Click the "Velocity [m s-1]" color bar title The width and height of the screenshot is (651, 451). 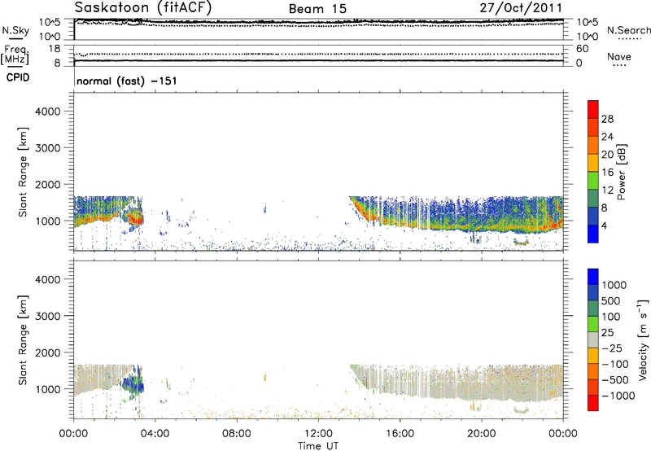643,339
